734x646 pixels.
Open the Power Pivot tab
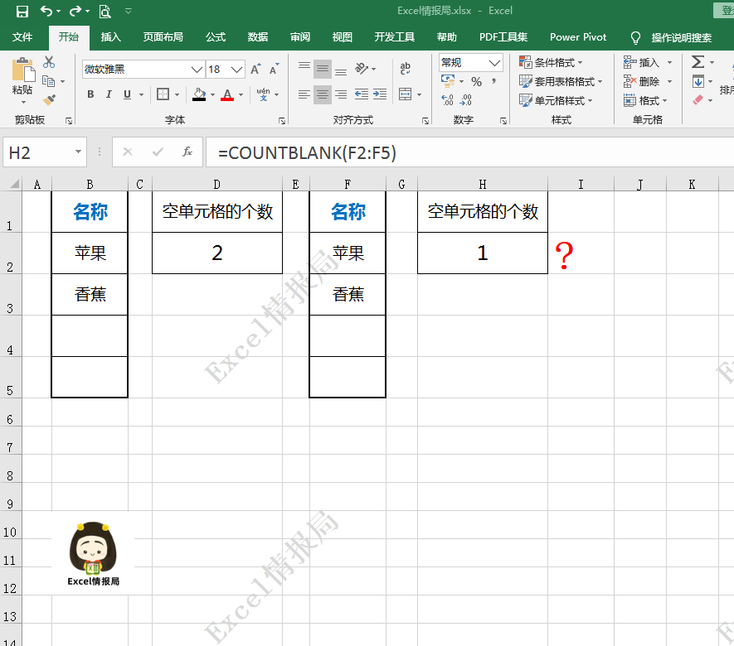pos(578,37)
